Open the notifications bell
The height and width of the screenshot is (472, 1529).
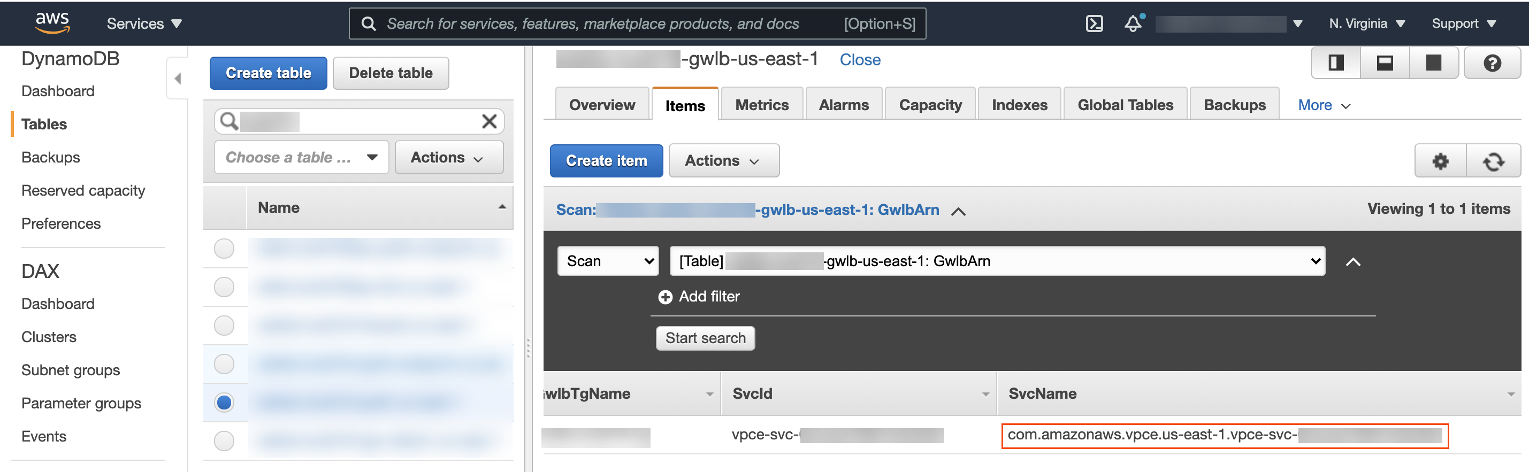1133,24
